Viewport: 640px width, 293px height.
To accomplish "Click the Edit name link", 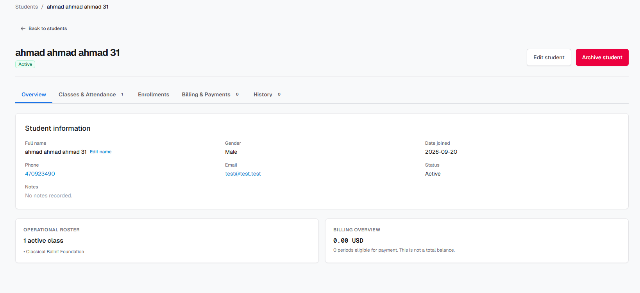I will (101, 152).
